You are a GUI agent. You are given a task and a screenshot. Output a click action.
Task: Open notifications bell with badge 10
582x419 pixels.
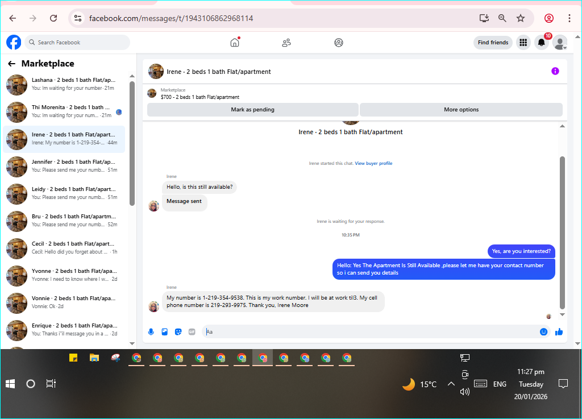(x=542, y=43)
